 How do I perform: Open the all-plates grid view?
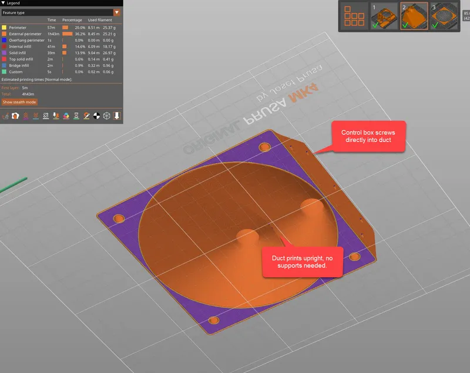coord(354,16)
